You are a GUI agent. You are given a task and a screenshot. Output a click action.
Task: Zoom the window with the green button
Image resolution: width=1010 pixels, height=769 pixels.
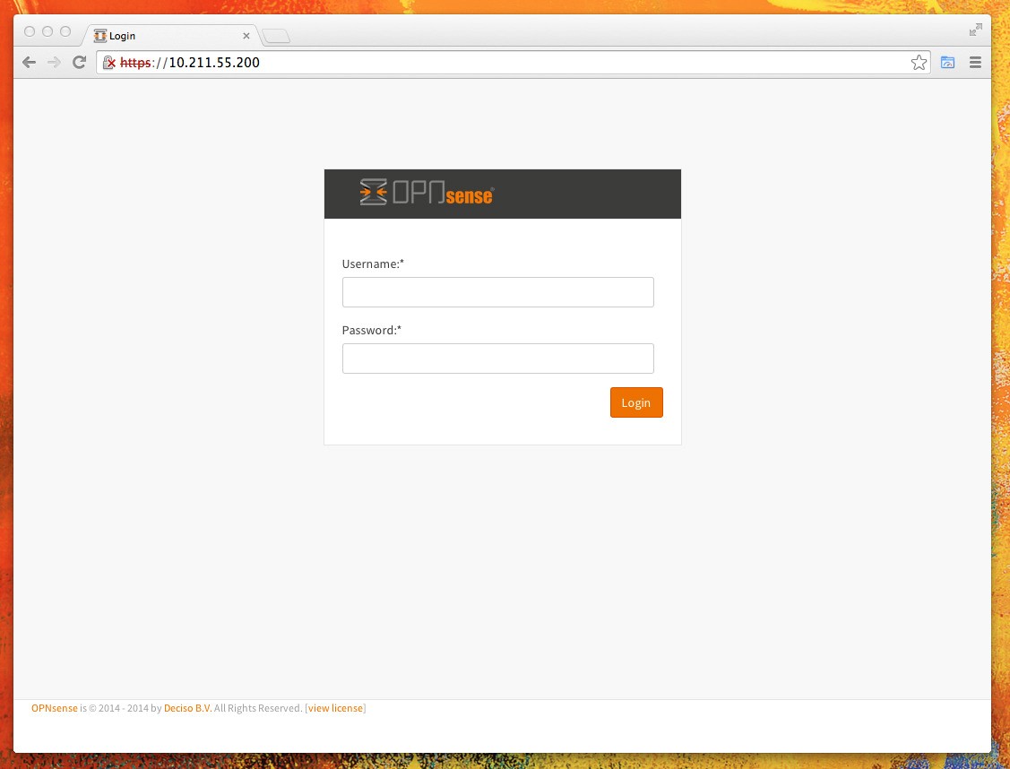(x=65, y=31)
